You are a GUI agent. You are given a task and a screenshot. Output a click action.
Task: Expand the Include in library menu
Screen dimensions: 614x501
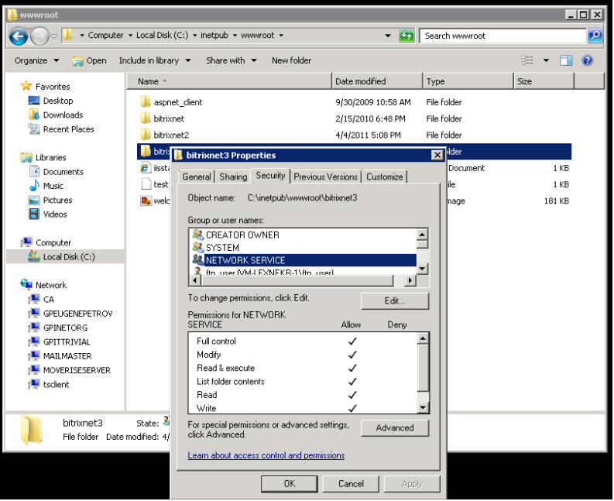155,60
